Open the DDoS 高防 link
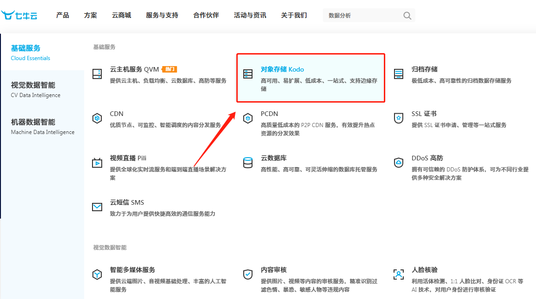 pos(427,158)
